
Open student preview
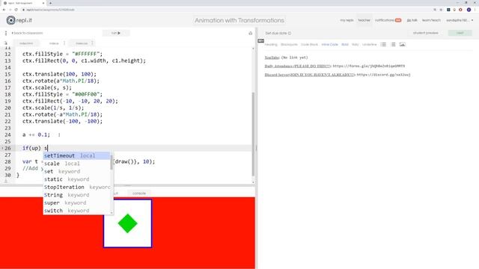pyautogui.click(x=426, y=33)
